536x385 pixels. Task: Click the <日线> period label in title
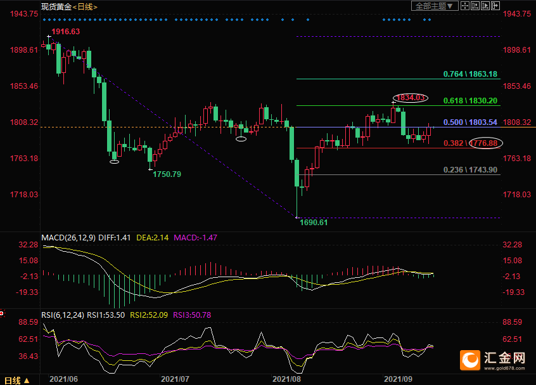coord(85,7)
